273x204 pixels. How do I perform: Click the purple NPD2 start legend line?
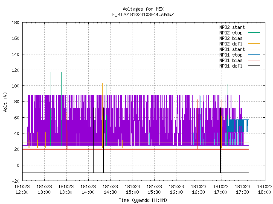click(x=254, y=27)
